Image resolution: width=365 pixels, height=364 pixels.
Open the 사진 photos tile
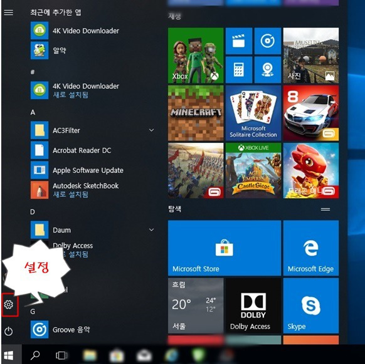pos(311,55)
